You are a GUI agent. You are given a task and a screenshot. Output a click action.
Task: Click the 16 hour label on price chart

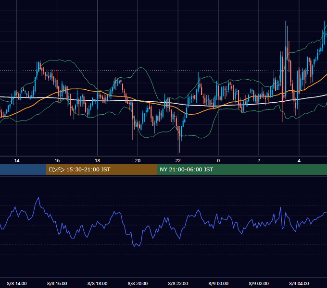click(57, 161)
